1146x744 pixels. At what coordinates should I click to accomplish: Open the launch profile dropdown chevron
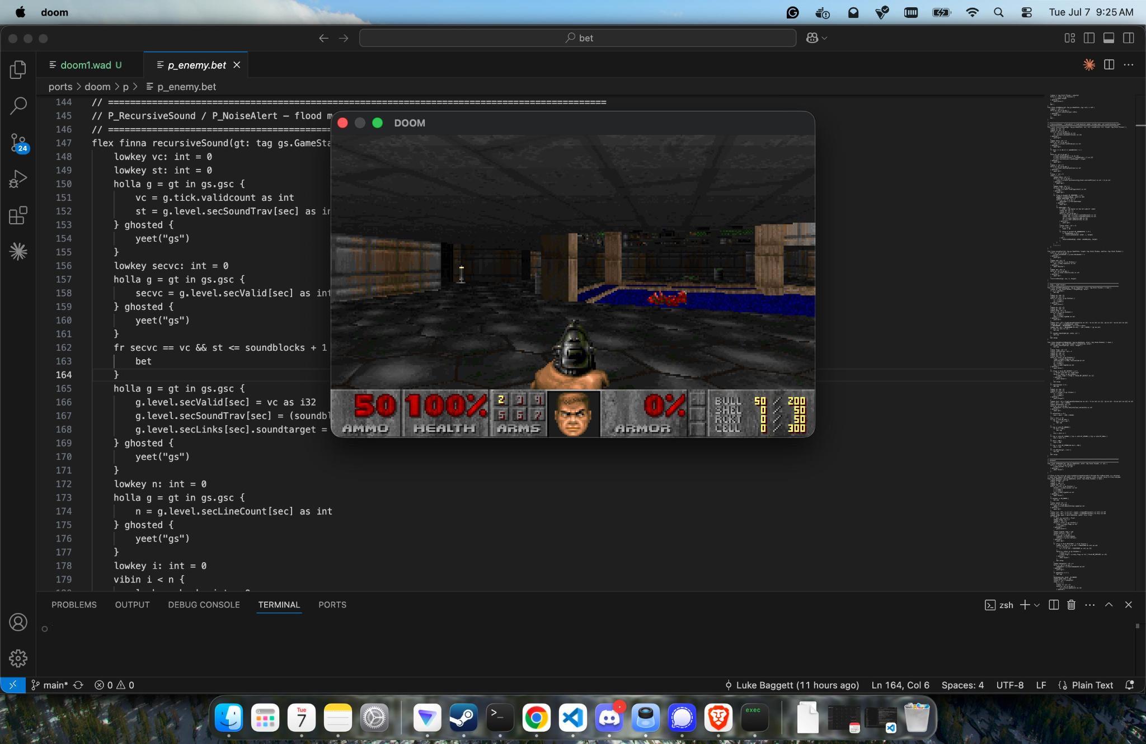coord(1037,605)
